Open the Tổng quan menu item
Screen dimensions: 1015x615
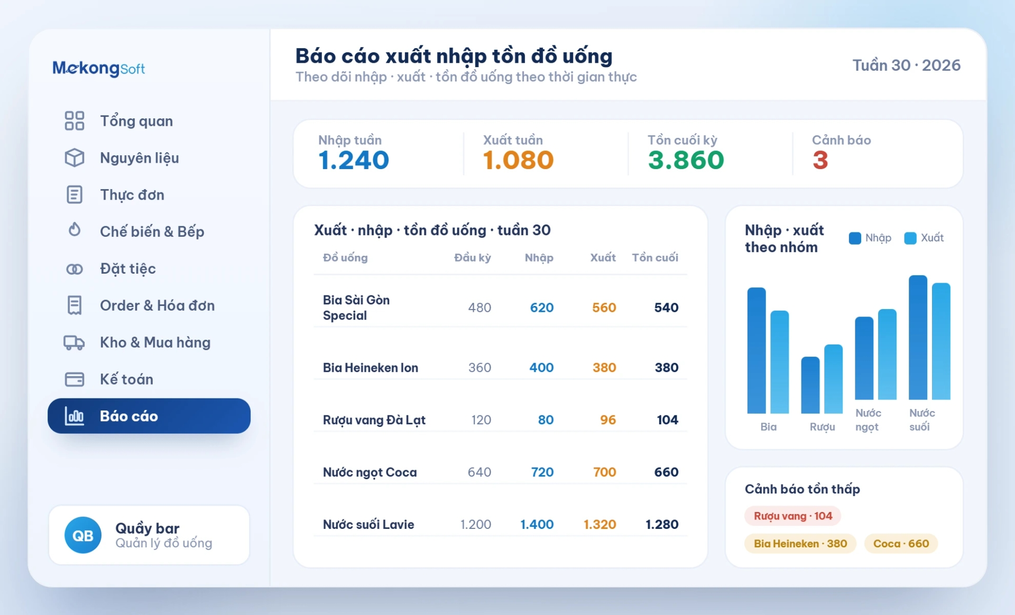pyautogui.click(x=149, y=121)
